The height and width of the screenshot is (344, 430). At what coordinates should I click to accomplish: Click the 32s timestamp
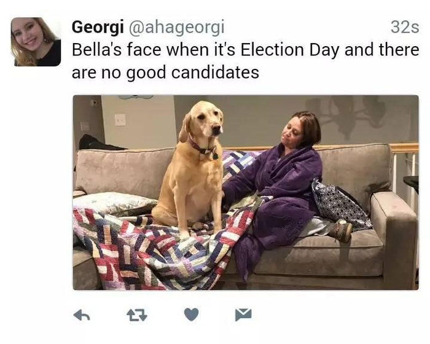click(x=404, y=27)
